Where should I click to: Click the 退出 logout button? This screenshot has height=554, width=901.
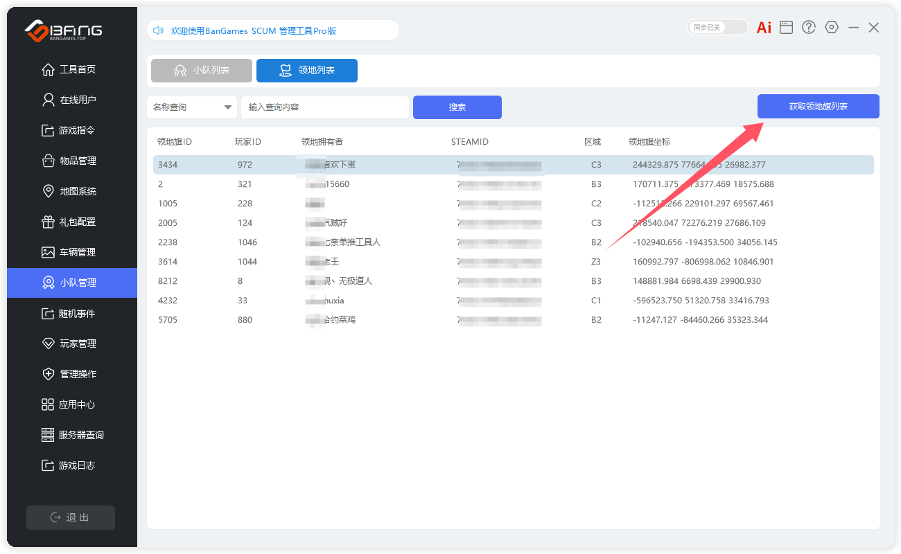[71, 517]
